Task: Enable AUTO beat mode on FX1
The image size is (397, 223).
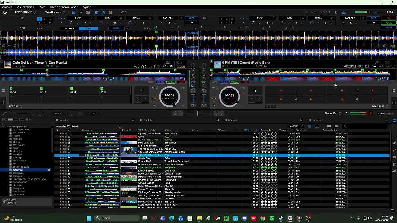Action: [x=191, y=18]
